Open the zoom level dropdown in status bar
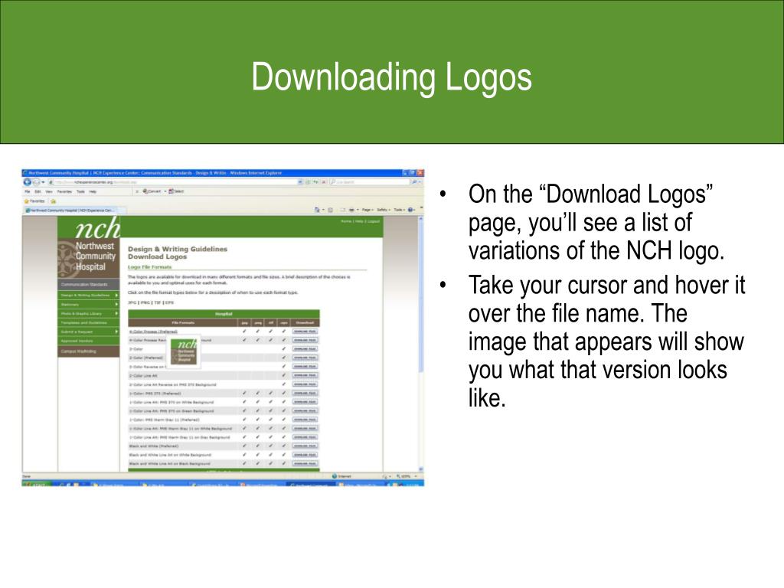 416,476
